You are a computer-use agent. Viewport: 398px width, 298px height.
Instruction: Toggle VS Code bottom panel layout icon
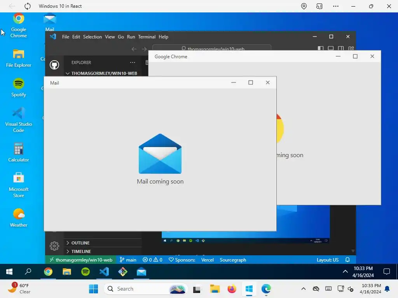331,48
